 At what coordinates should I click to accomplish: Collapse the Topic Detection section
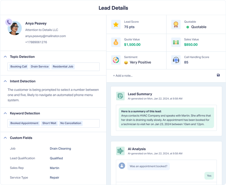(5, 57)
